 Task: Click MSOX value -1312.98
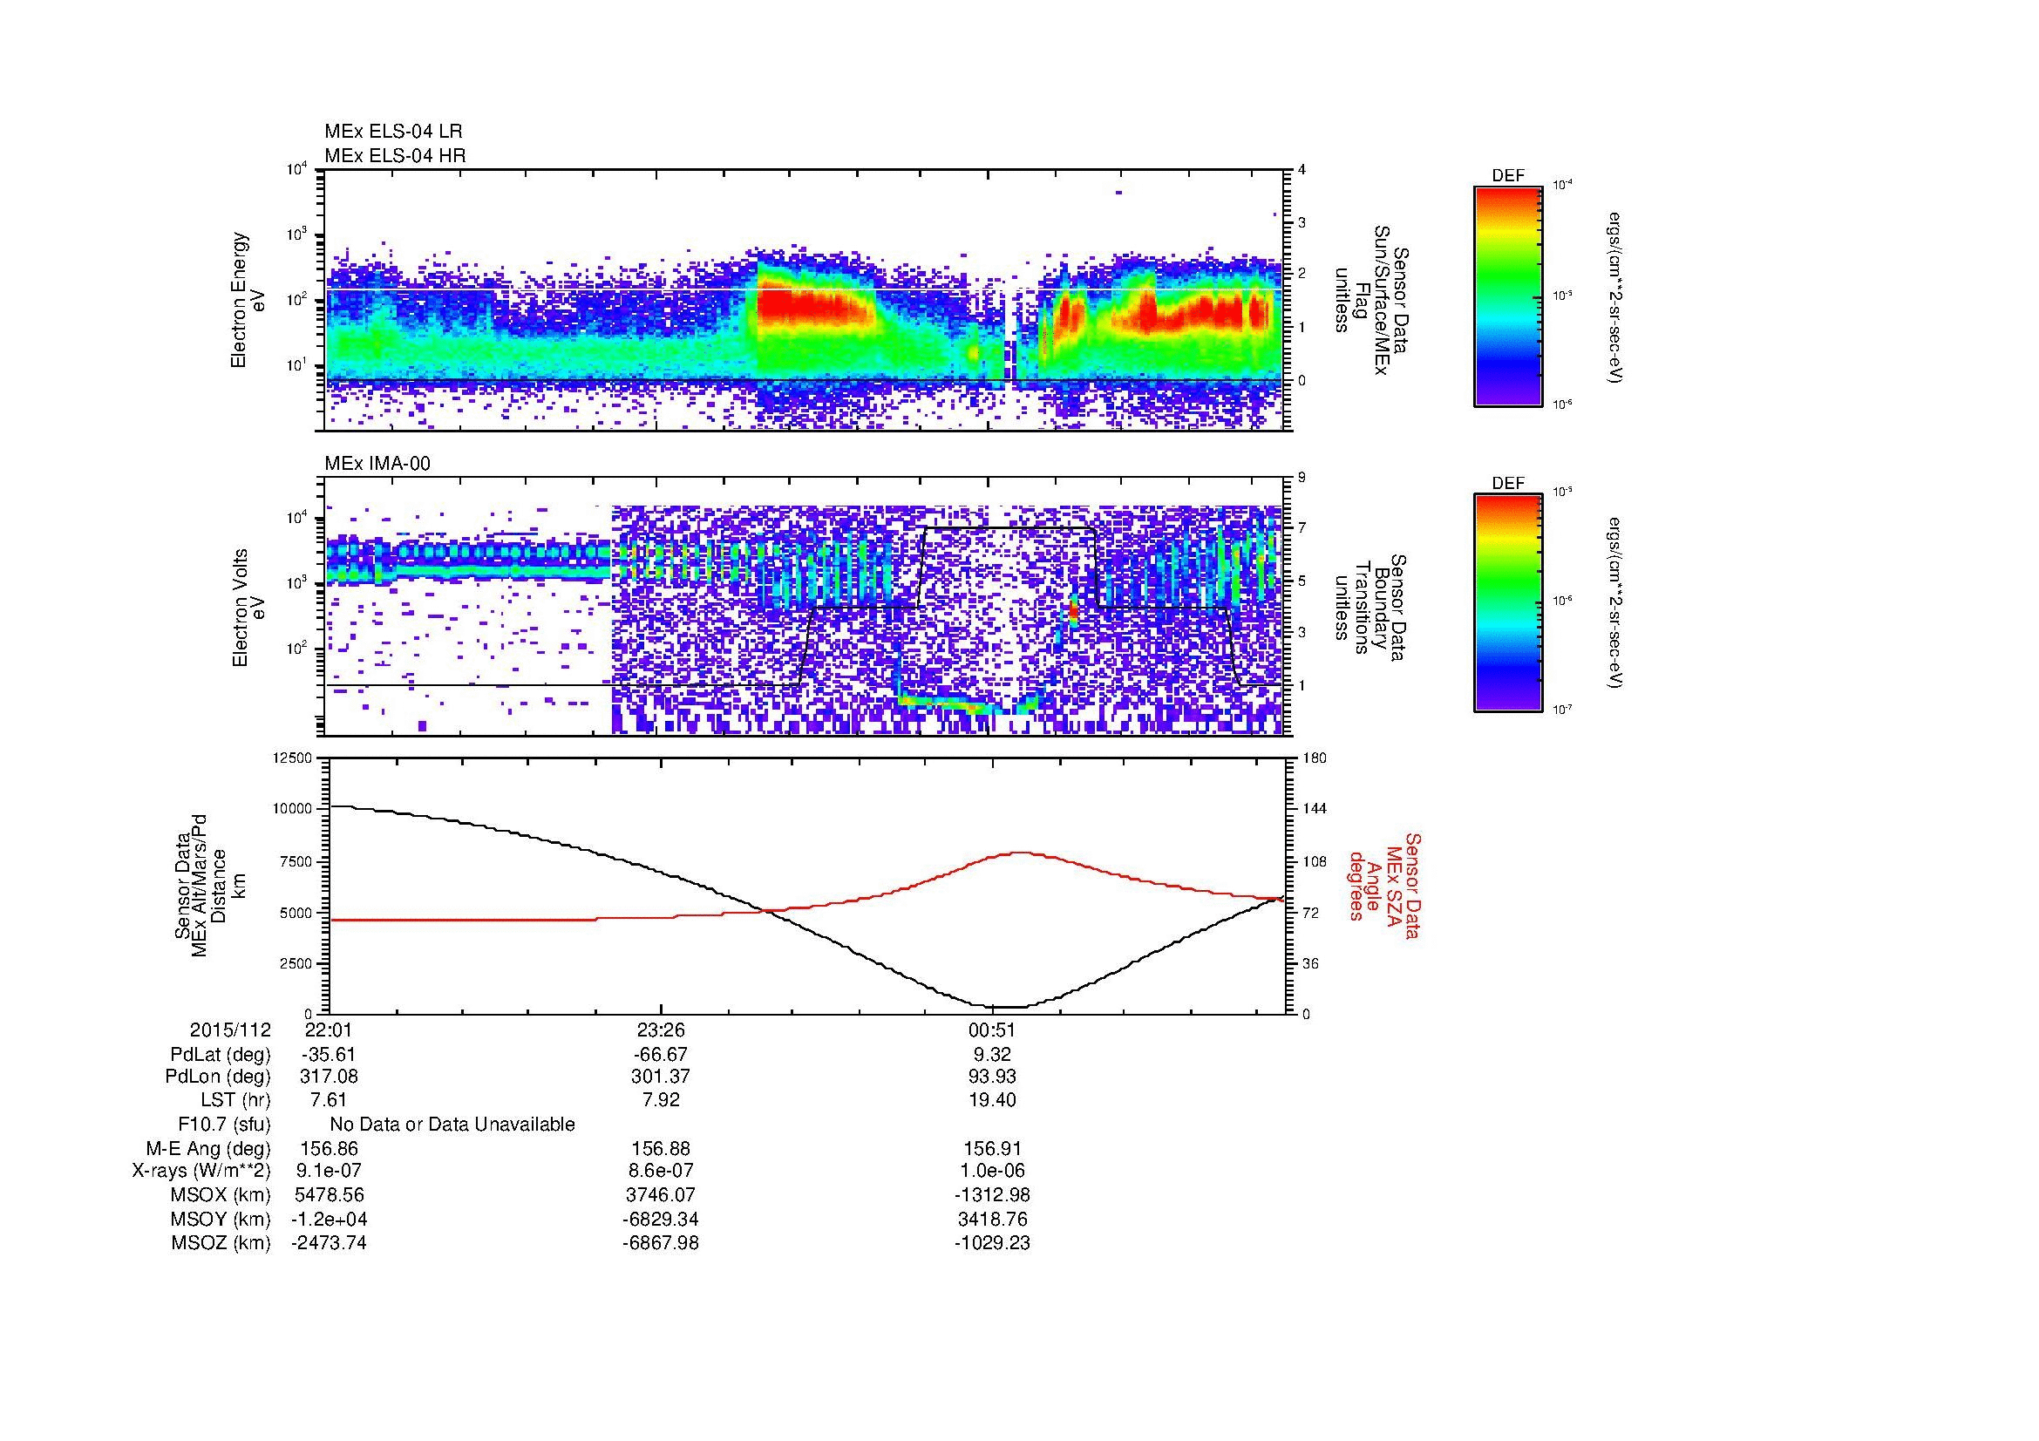pos(993,1195)
